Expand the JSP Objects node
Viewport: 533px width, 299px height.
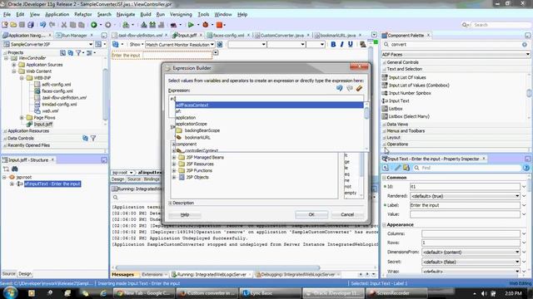[174, 177]
